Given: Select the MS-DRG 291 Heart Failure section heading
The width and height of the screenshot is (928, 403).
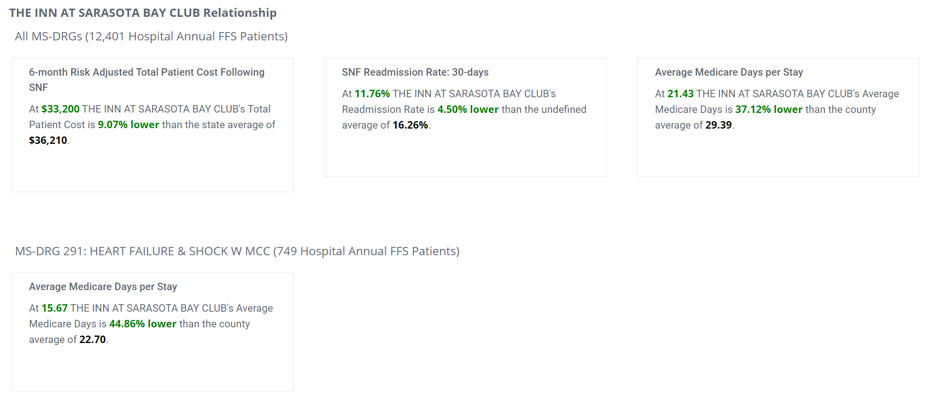Looking at the screenshot, I should click(x=237, y=251).
